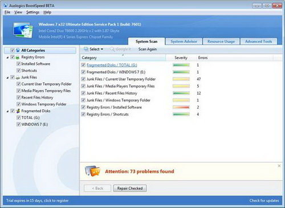Screen dimensions: 285x208
Task: Uncheck Junk Files / Windows Temporary Folder row
Action: [x=83, y=100]
